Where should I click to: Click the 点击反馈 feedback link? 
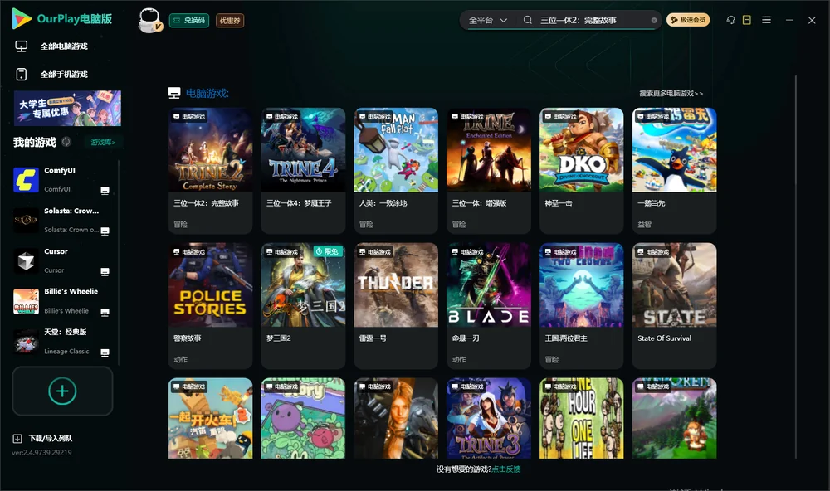click(x=506, y=469)
